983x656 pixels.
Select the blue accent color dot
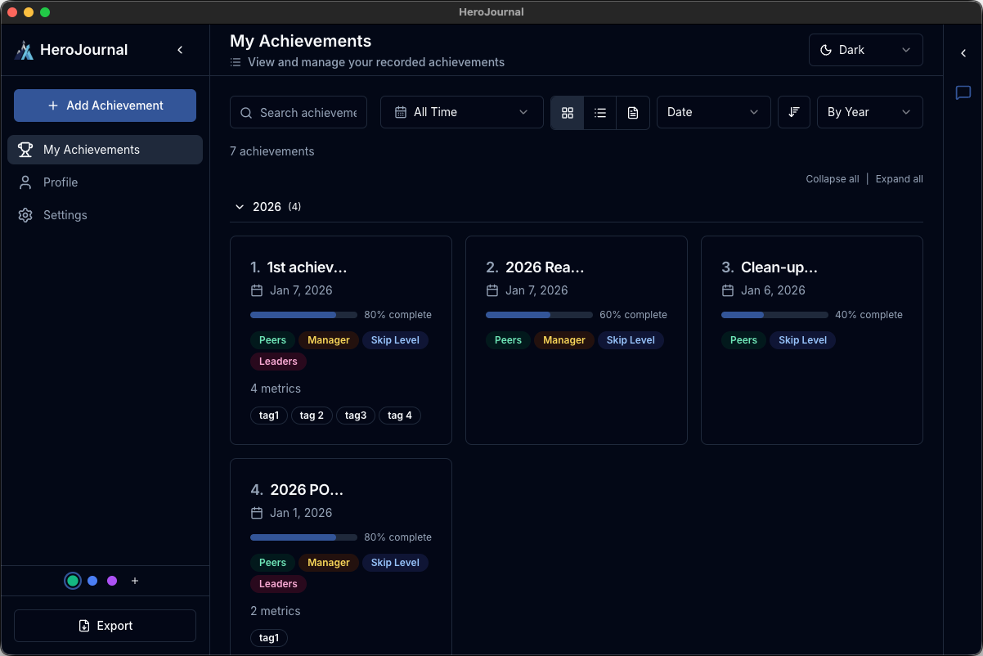tap(92, 580)
